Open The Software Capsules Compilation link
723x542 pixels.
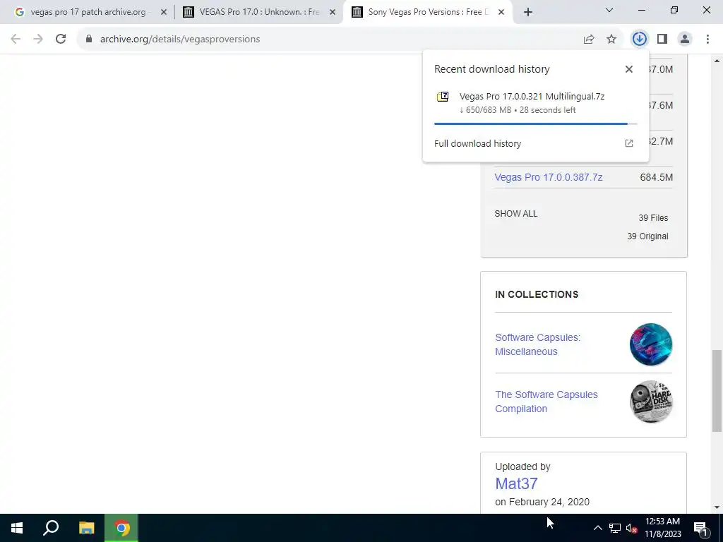tap(546, 402)
